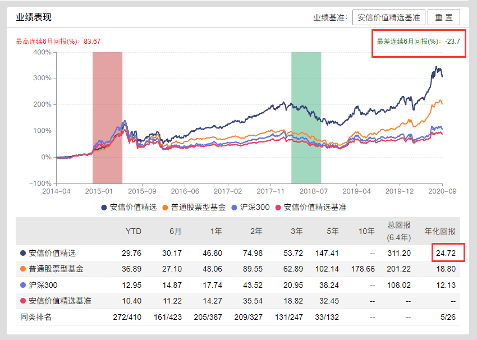477x340 pixels.
Task: Click the 32.45 five-year benchmark value
Action: pyautogui.click(x=329, y=301)
